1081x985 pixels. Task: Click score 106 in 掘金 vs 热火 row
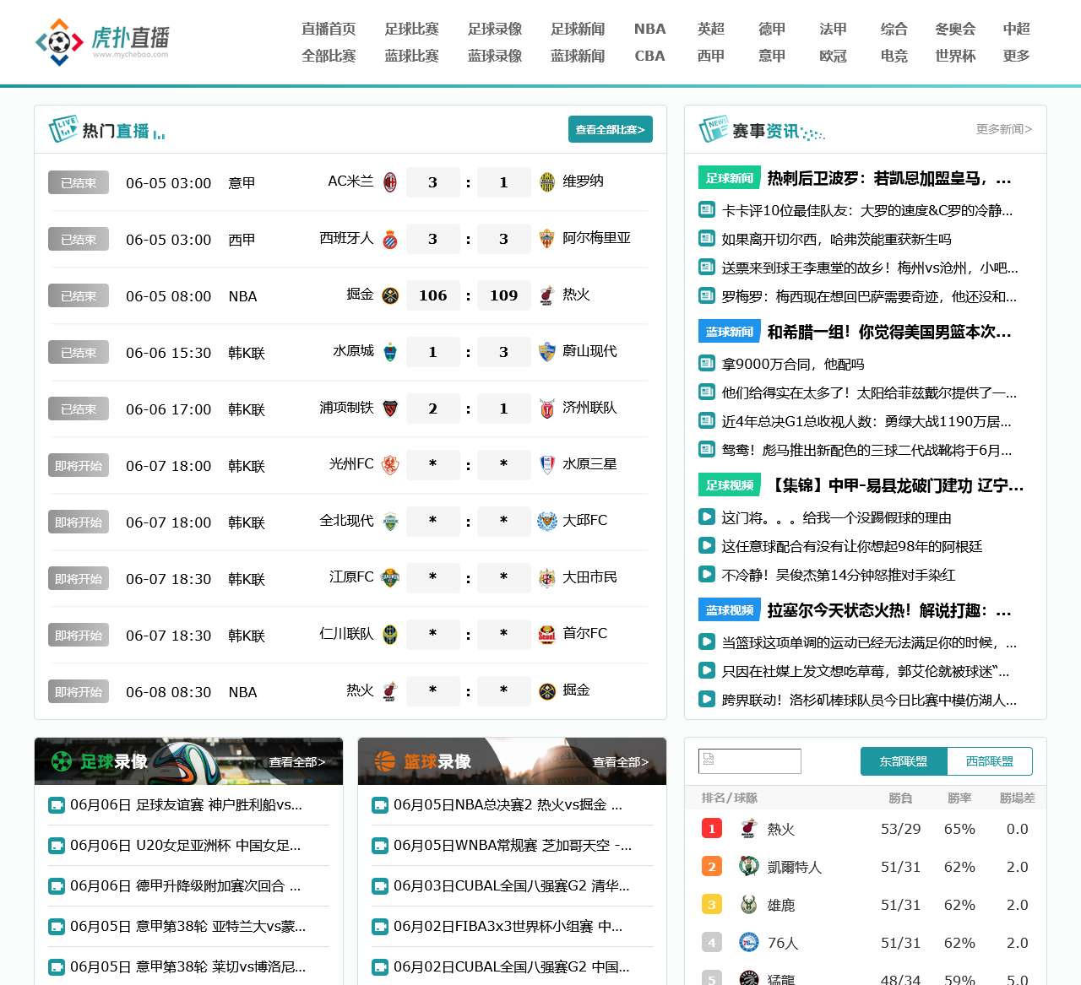tap(433, 295)
